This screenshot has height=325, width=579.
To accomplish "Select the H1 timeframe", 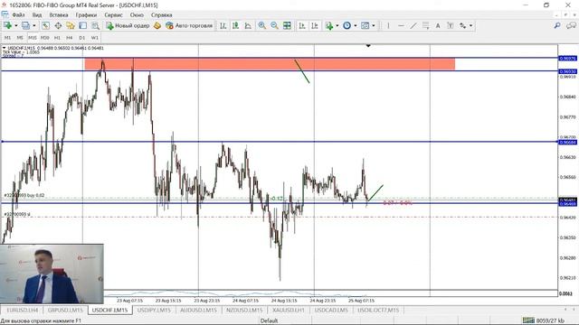I will click(57, 38).
